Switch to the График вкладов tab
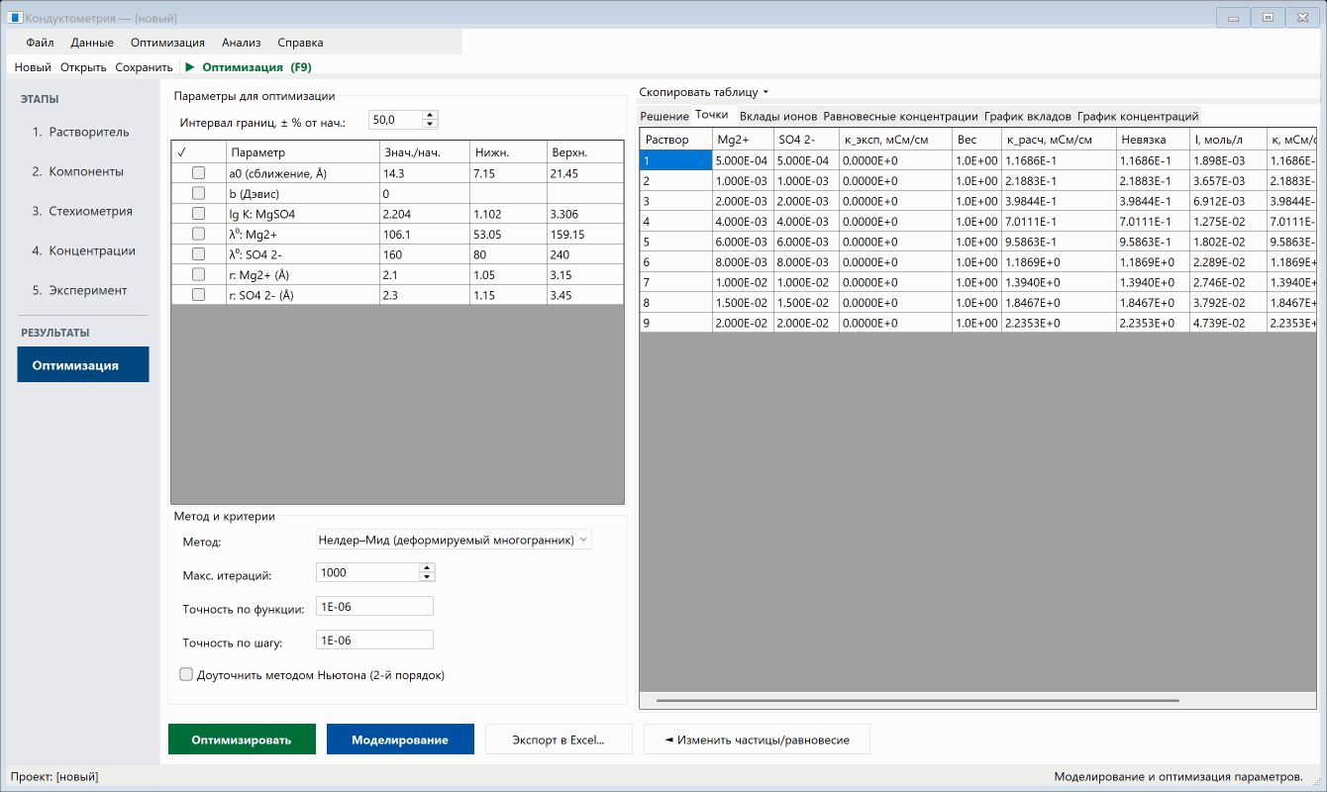This screenshot has height=792, width=1327. [1028, 117]
